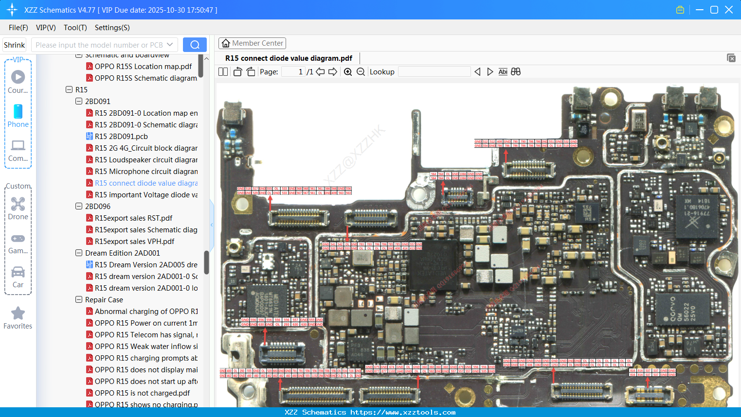Close all document tabs icon
Viewport: 741px width, 417px height.
pos(731,58)
